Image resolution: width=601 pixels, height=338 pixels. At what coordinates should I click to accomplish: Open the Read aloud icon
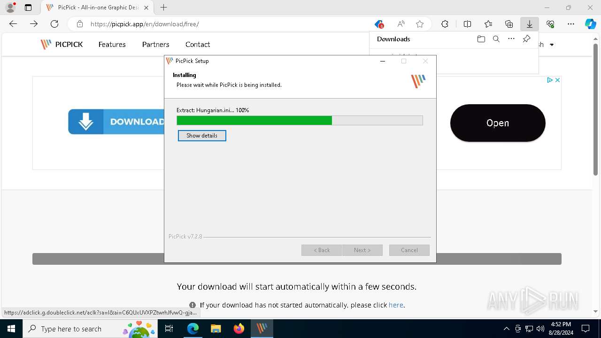[x=401, y=24]
